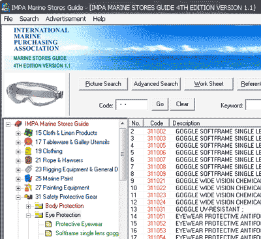This screenshot has width=261, height=239.
Task: Click into the Code input field
Action: tap(132, 105)
